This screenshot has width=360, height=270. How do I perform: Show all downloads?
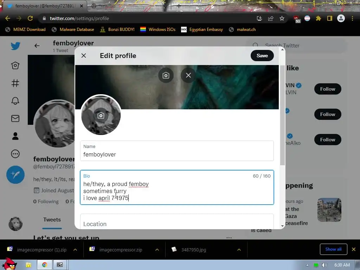coord(333,249)
